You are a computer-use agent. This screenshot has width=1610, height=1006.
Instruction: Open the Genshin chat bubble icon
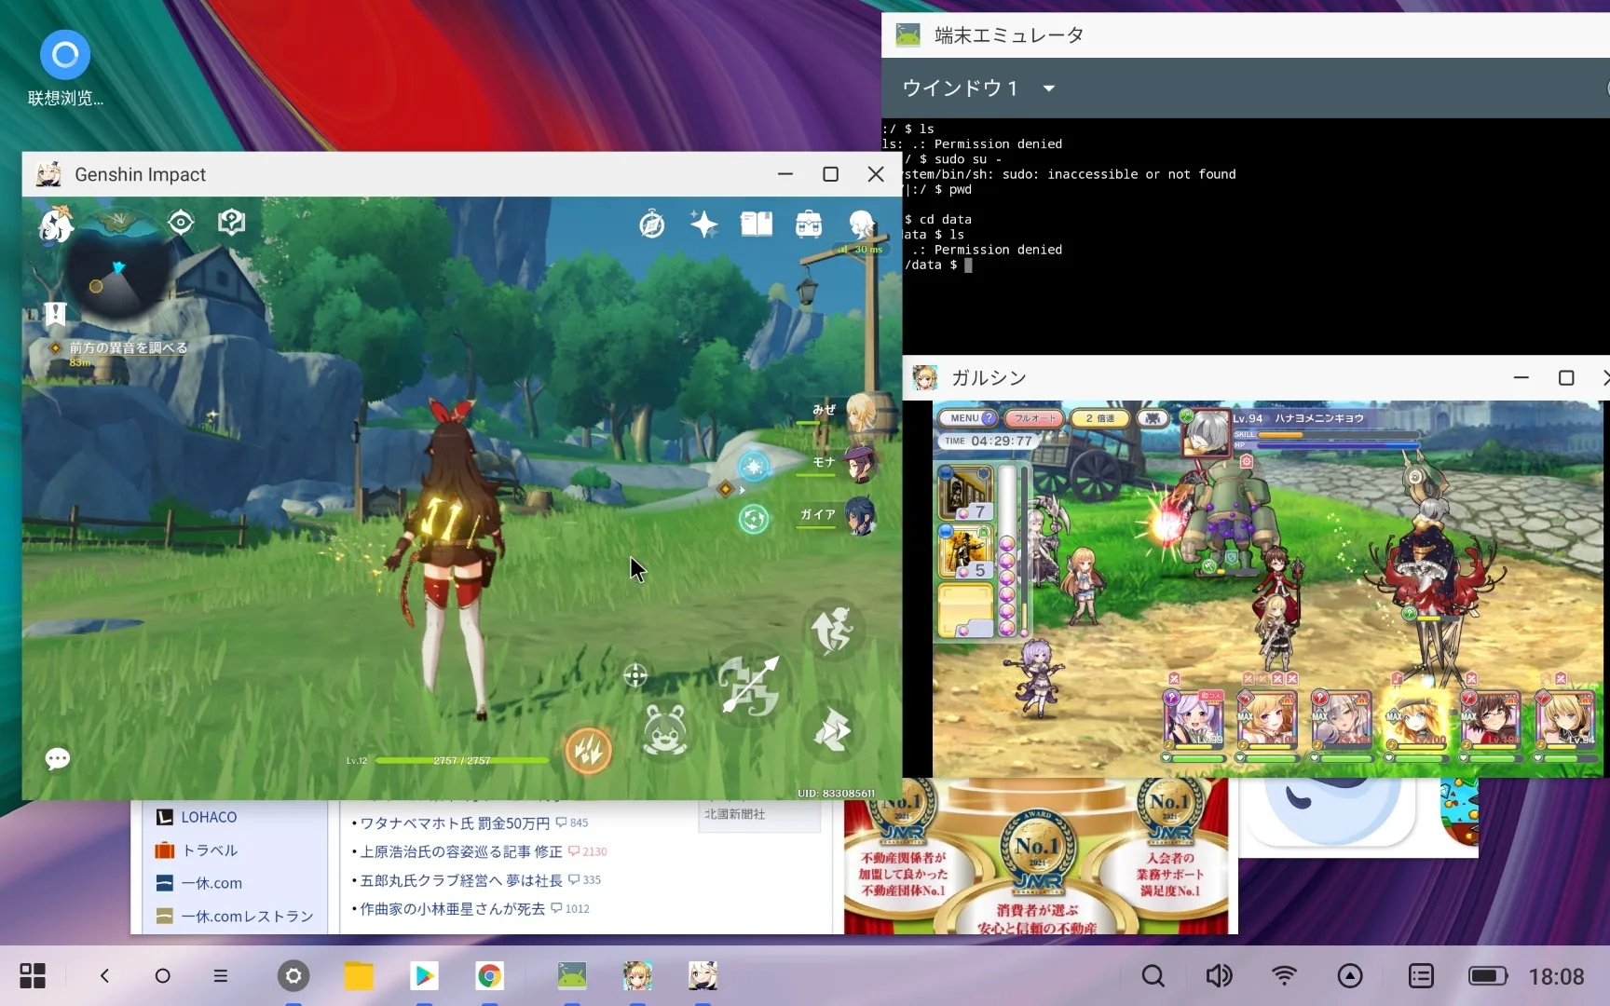[58, 759]
